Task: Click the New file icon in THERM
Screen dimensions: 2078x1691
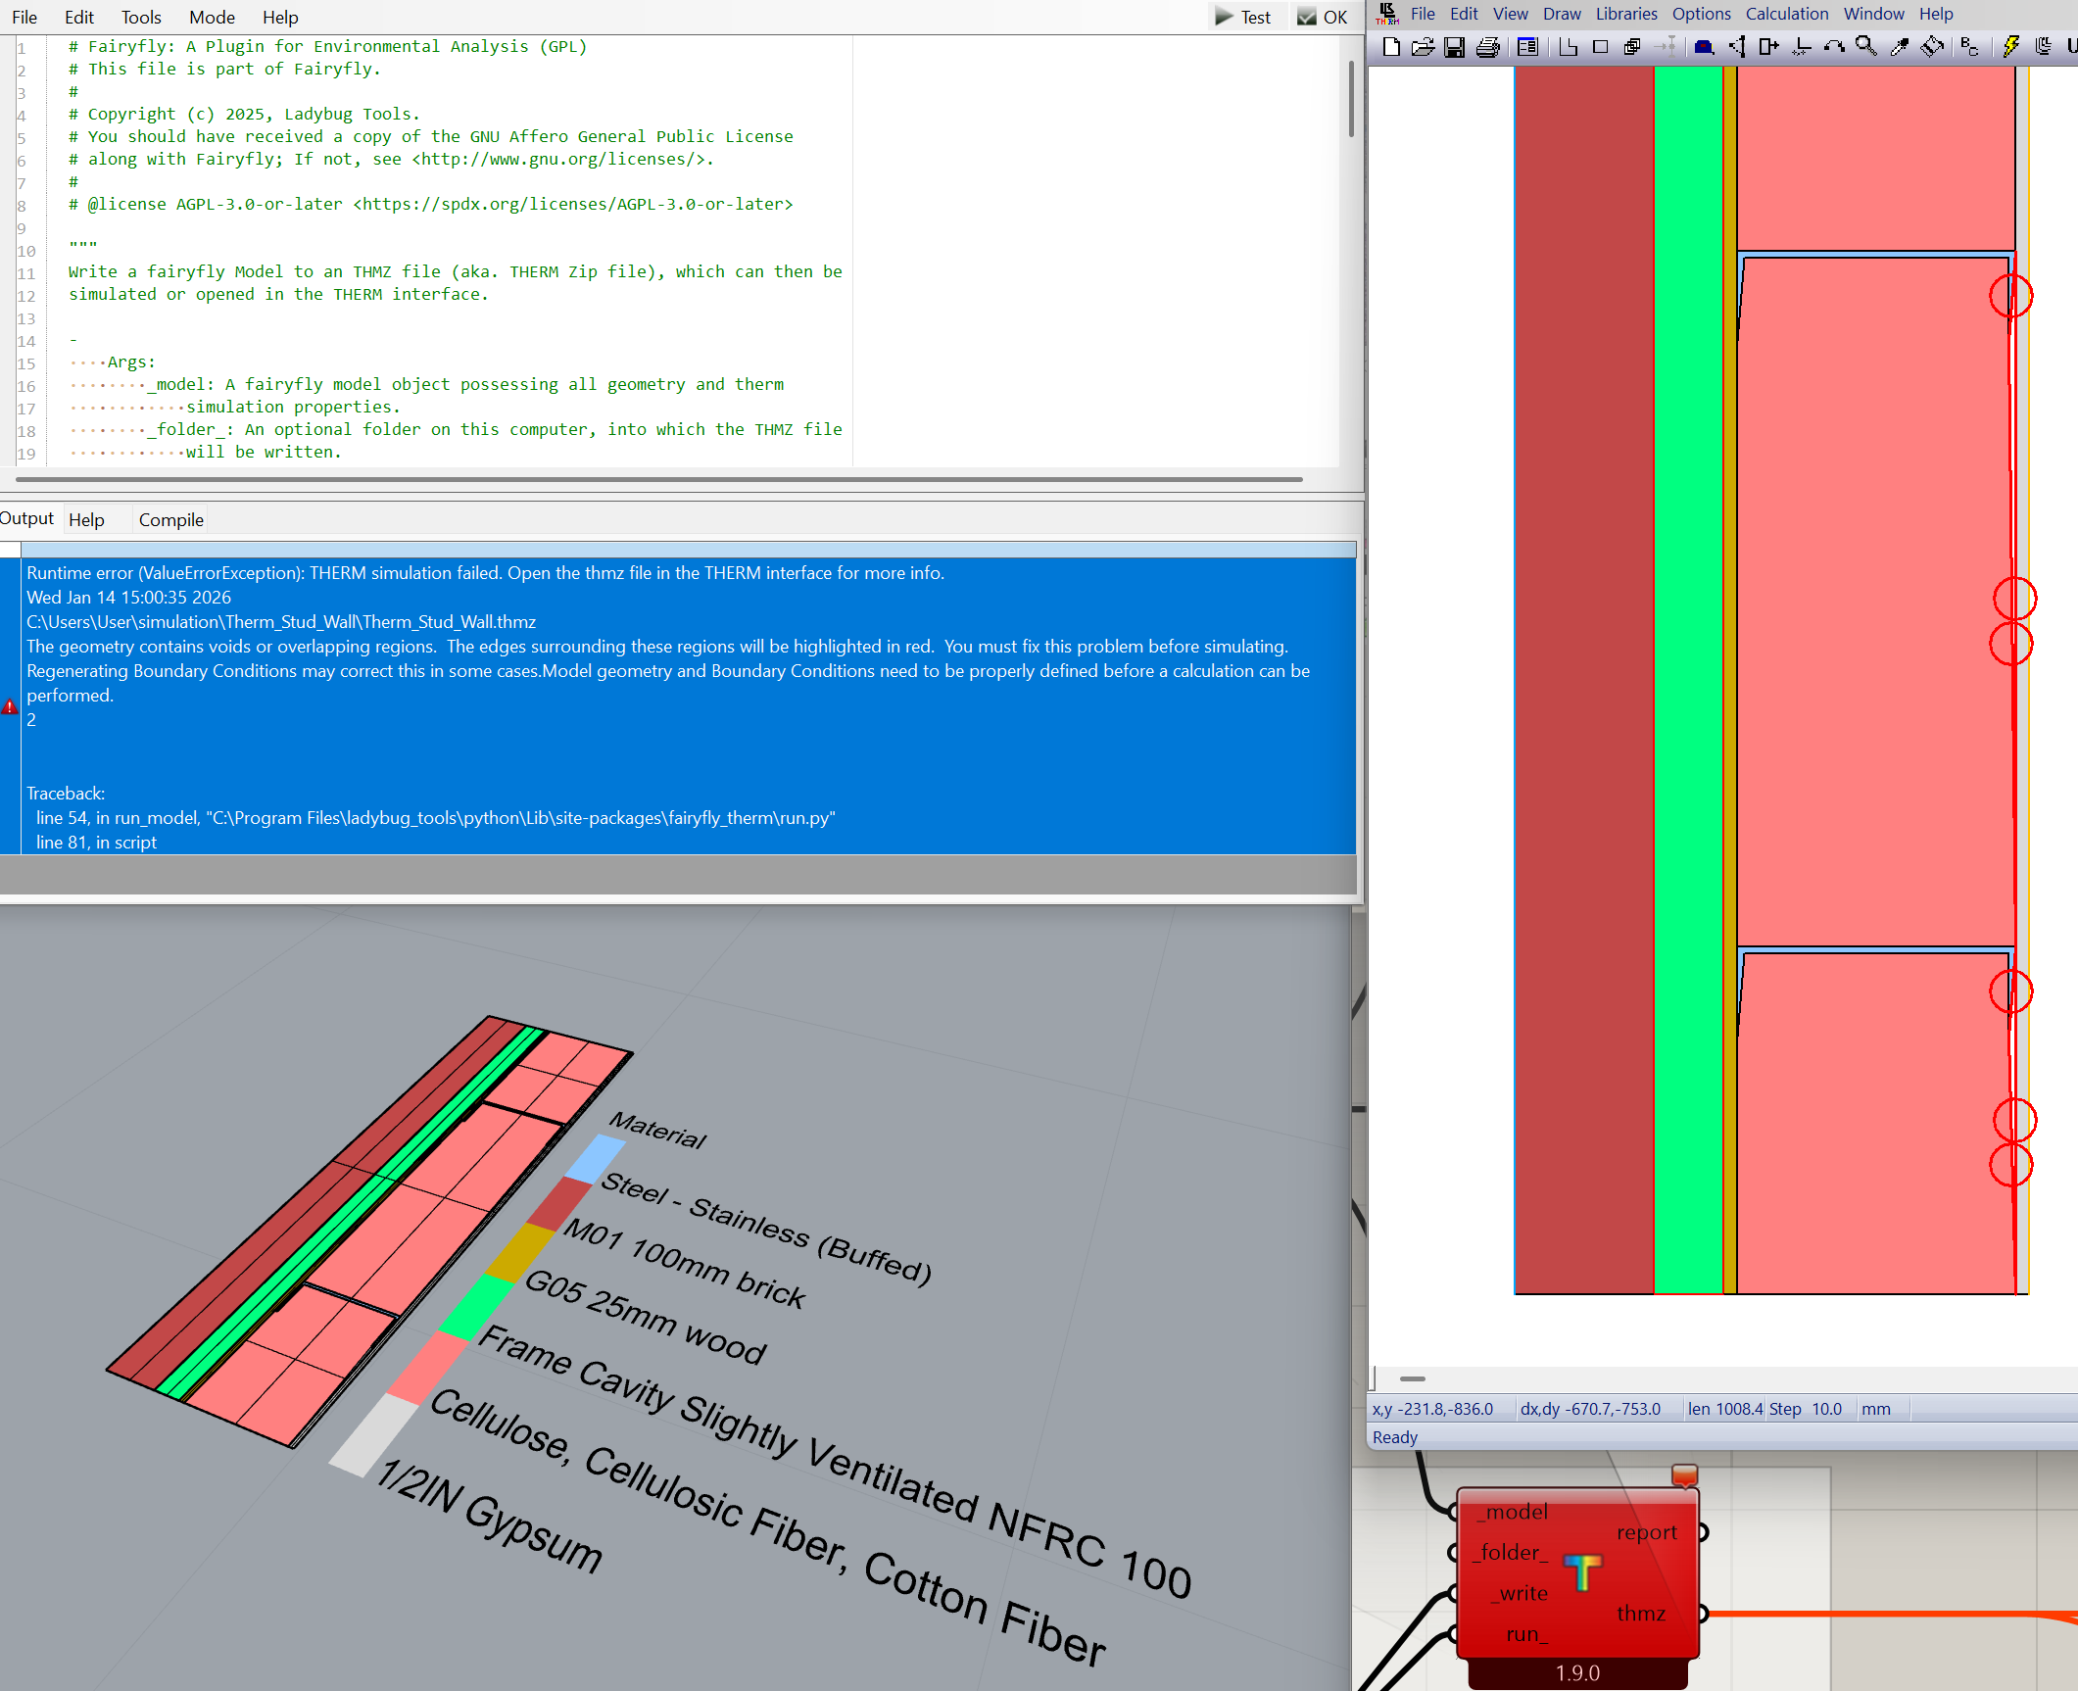Action: [1391, 46]
